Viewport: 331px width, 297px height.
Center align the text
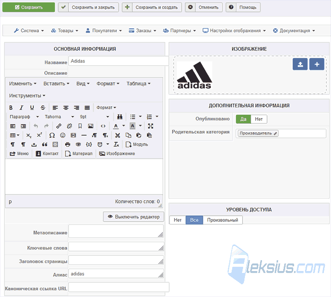66,108
